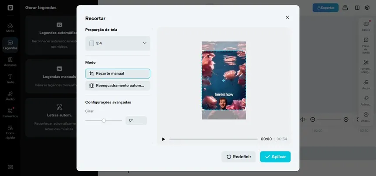The width and height of the screenshot is (376, 176).
Task: Click the Girar rotation slider handle
Action: 104,120
